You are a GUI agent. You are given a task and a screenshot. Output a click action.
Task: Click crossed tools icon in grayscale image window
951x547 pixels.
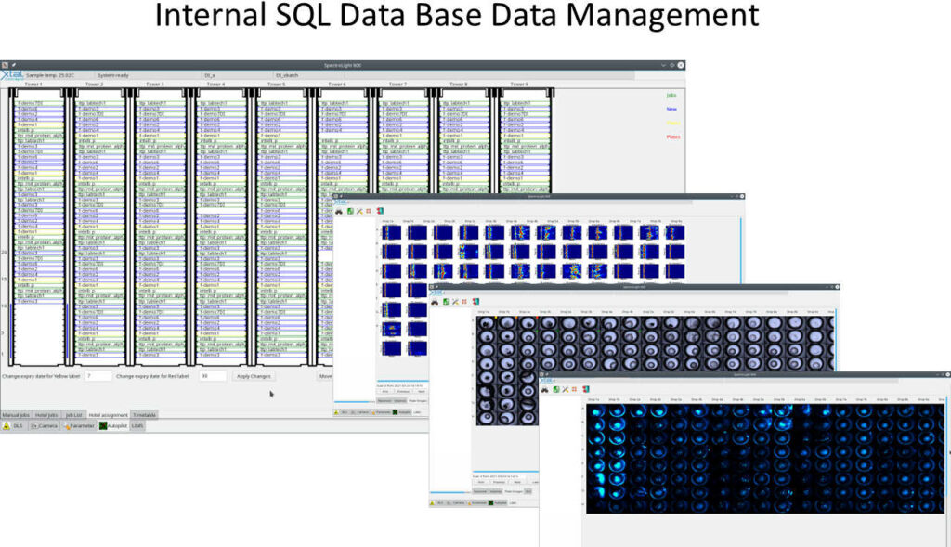point(455,302)
